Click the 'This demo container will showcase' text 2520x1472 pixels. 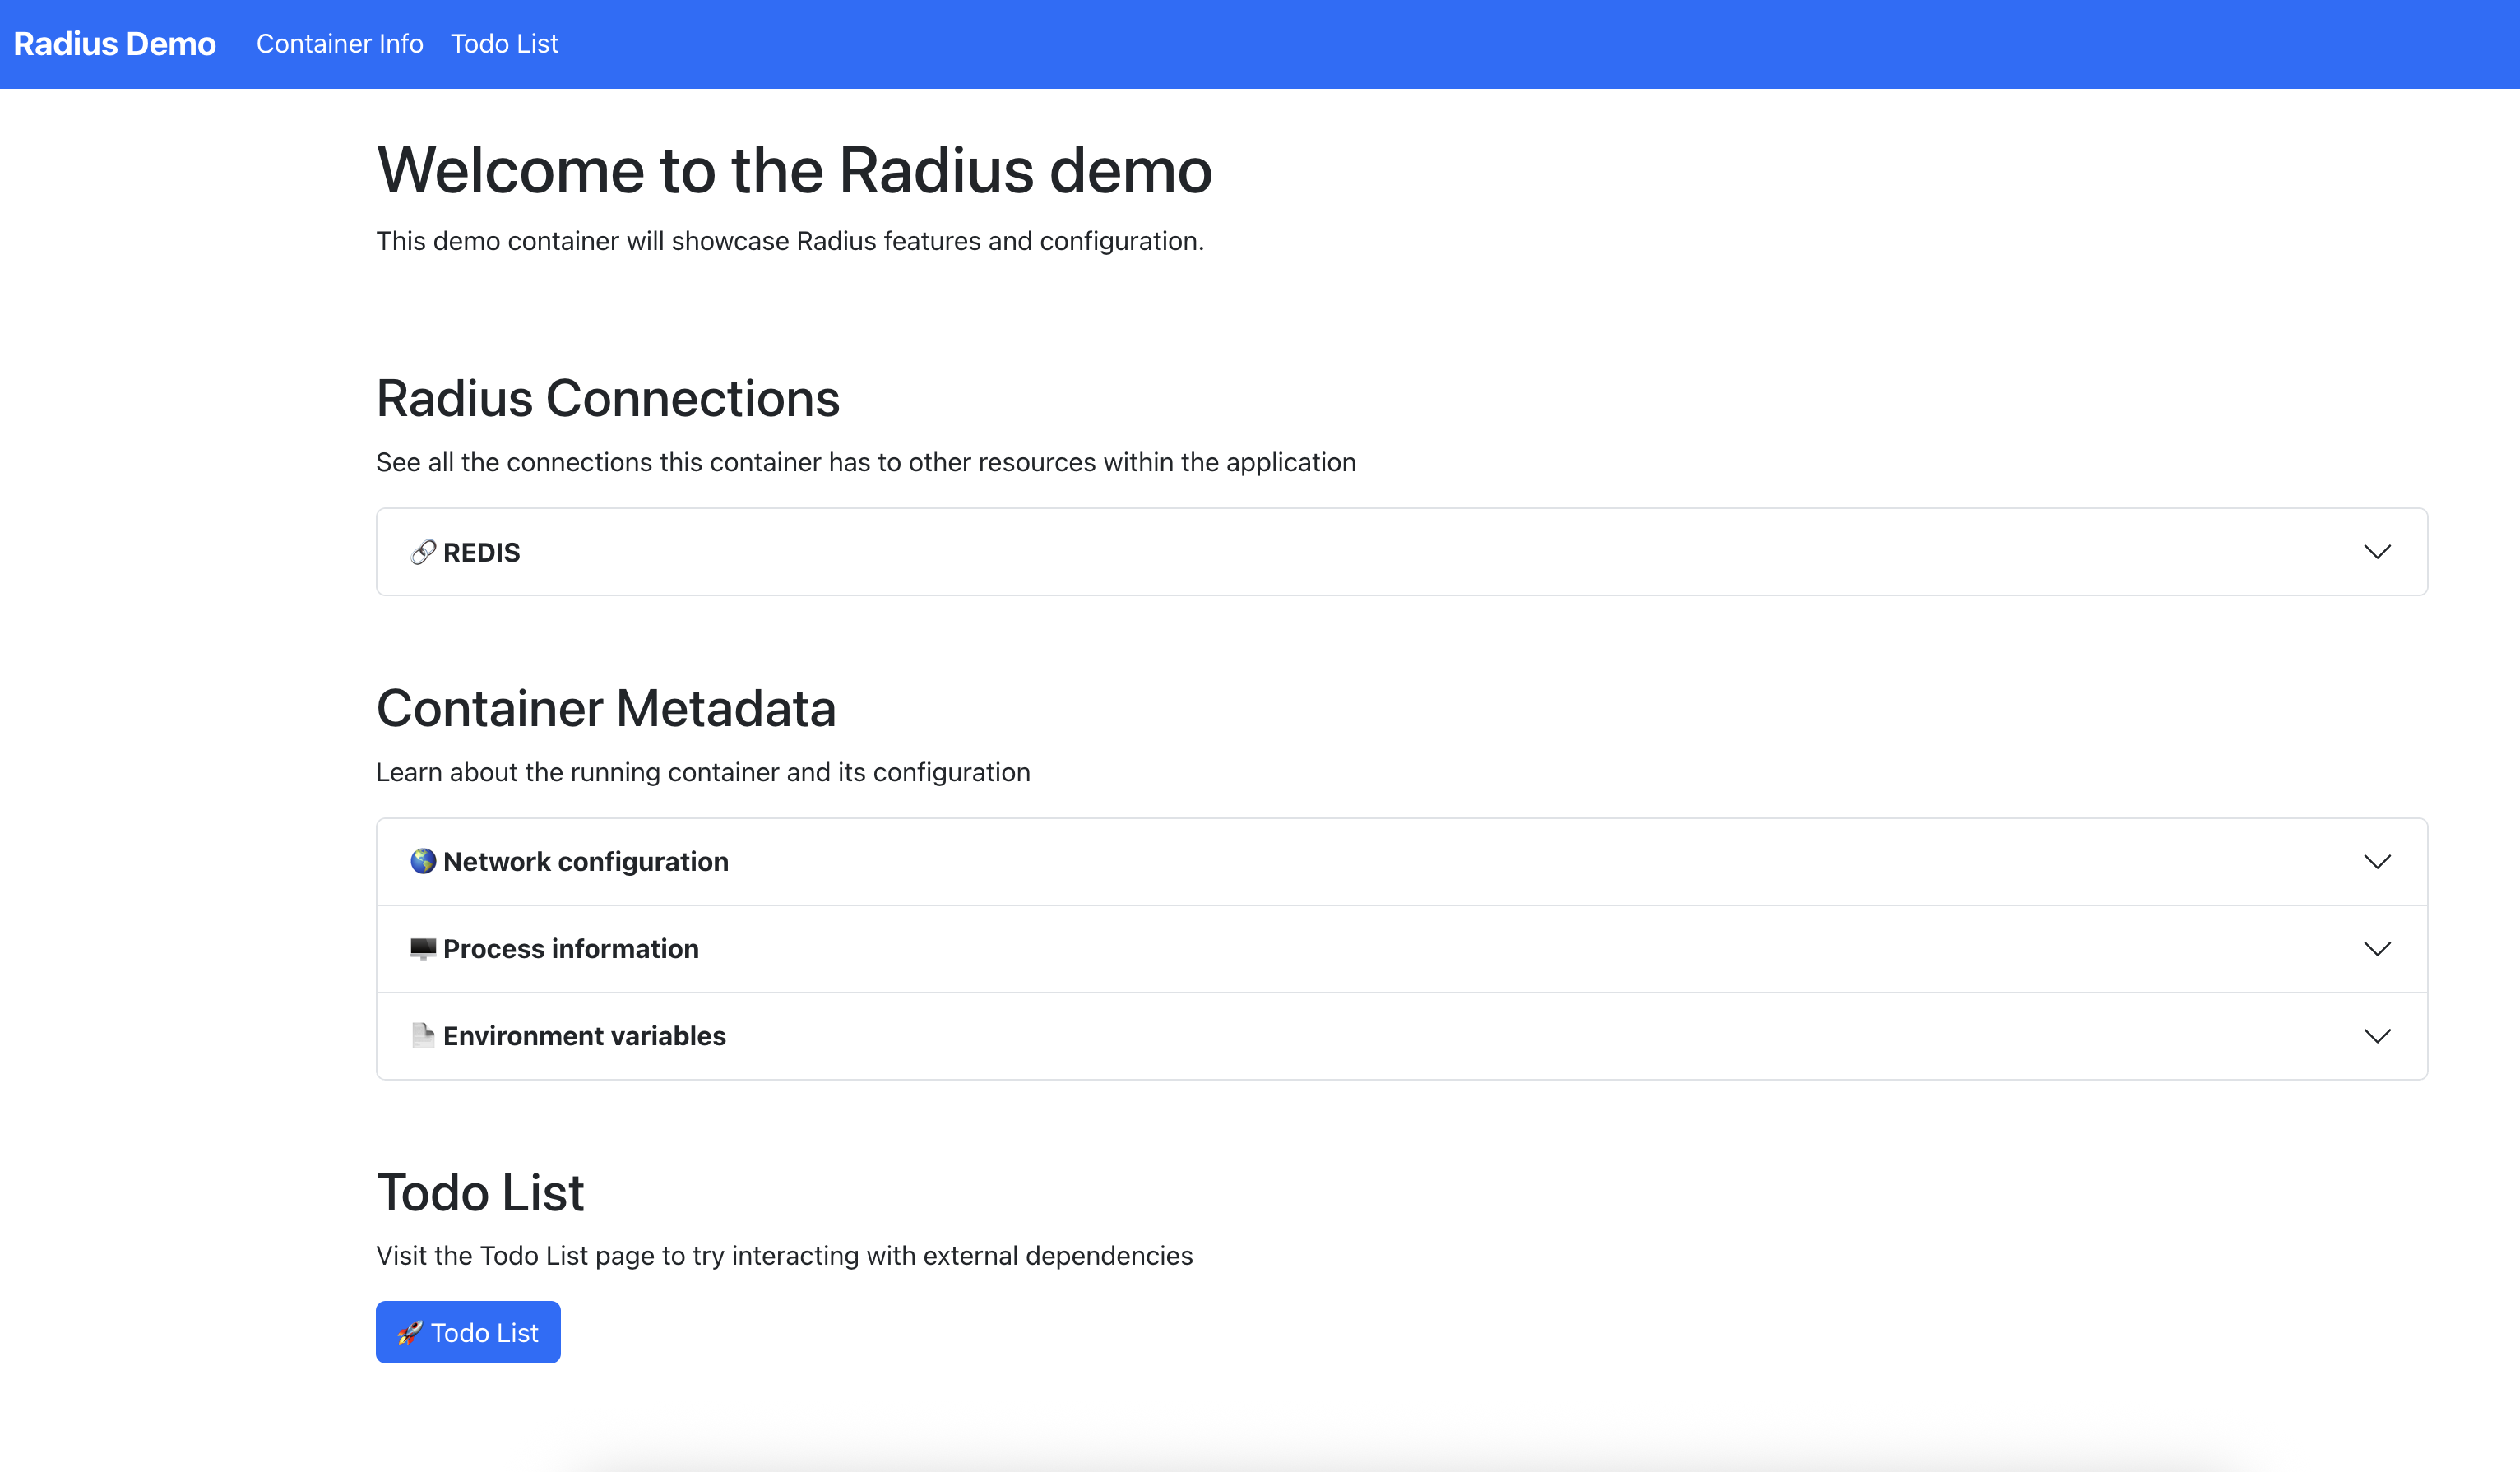point(790,241)
